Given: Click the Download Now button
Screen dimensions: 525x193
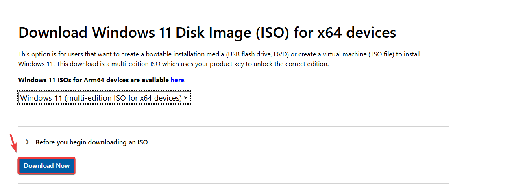Looking at the screenshot, I should coord(46,166).
